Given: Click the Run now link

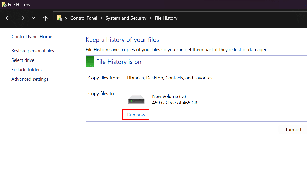Looking at the screenshot, I should pyautogui.click(x=136, y=115).
